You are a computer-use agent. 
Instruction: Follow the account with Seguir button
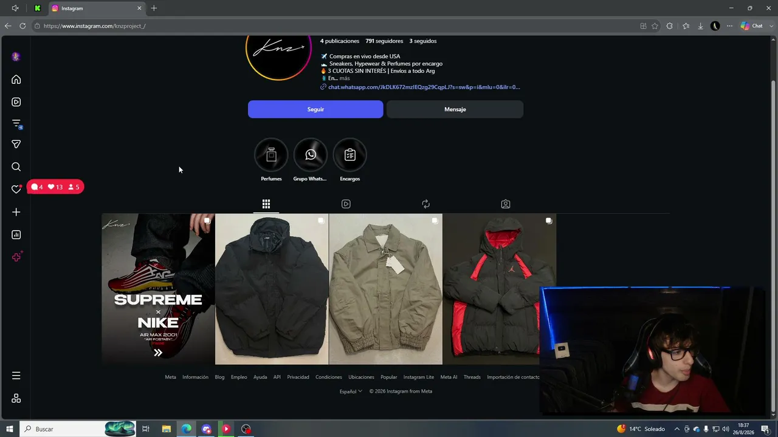315,109
